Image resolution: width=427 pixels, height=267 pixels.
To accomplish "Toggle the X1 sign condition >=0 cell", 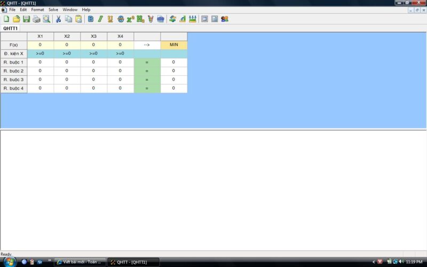I will 40,53.
